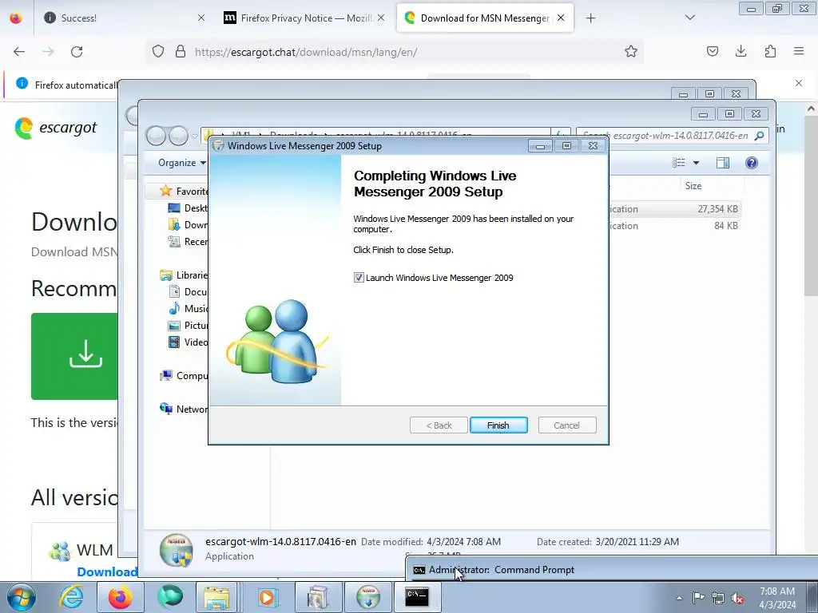Open Videos library in sidebar
This screenshot has width=818, height=613.
coord(188,342)
